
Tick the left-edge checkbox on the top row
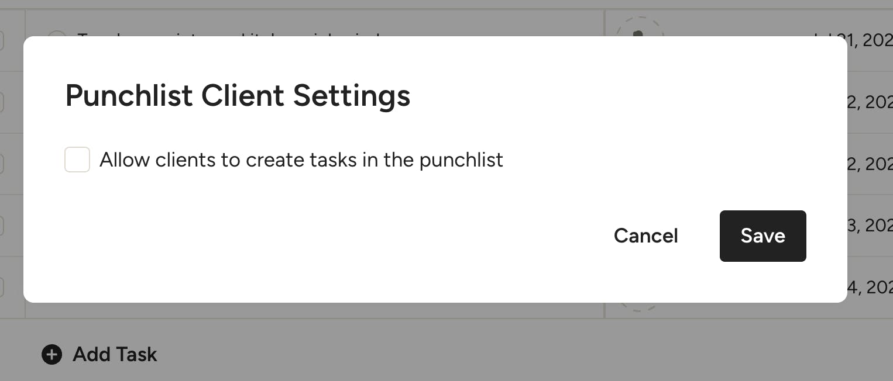[2, 40]
